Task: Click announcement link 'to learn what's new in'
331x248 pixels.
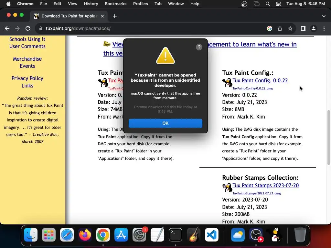Action: click(x=252, y=44)
